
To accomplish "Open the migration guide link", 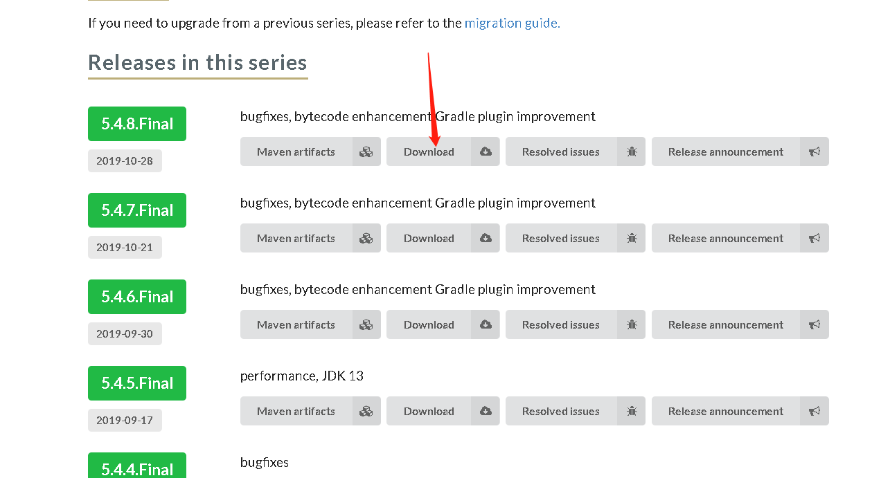I will pos(512,23).
